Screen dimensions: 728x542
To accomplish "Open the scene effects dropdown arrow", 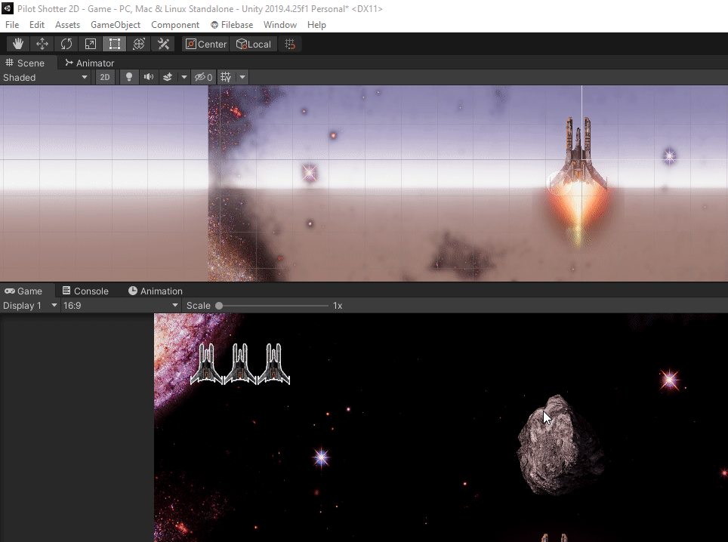I will click(184, 77).
